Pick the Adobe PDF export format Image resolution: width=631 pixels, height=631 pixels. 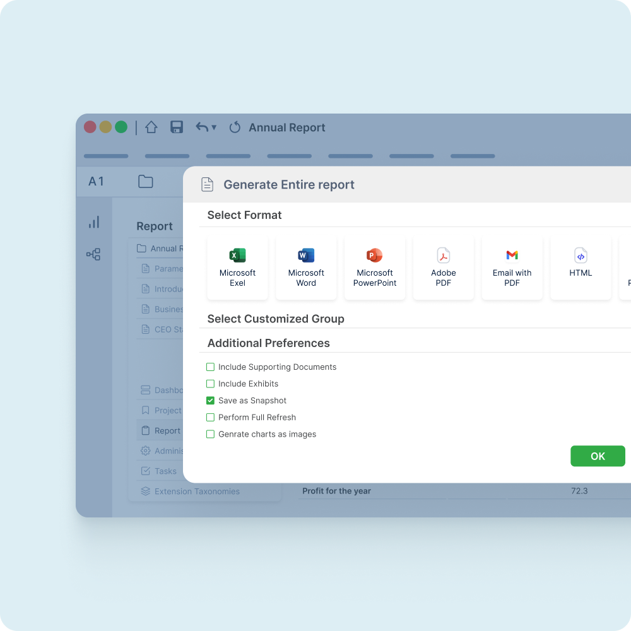pyautogui.click(x=443, y=268)
